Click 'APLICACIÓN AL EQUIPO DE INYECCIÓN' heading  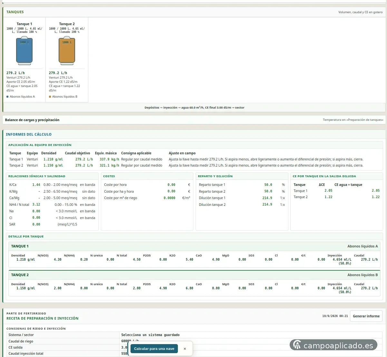(40, 145)
